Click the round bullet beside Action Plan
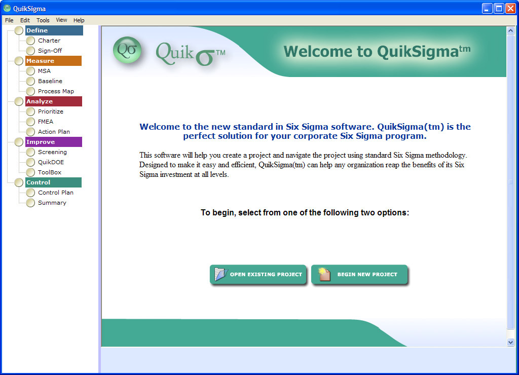This screenshot has width=519, height=375. point(30,132)
